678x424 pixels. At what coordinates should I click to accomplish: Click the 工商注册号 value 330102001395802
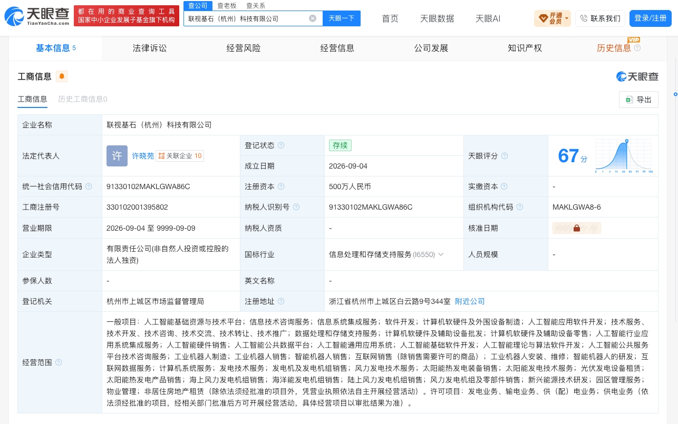point(137,207)
